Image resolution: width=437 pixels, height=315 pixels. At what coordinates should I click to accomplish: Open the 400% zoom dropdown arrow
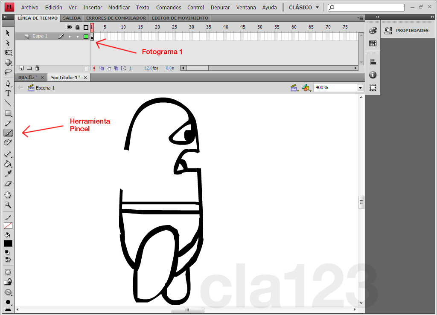coord(360,88)
